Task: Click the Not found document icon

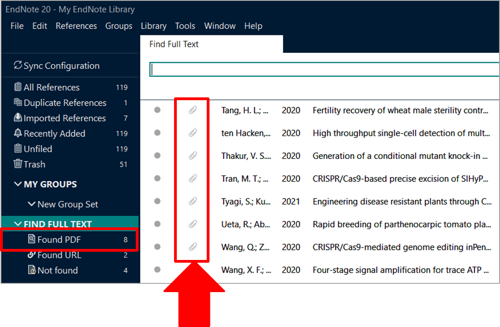Action: 32,270
